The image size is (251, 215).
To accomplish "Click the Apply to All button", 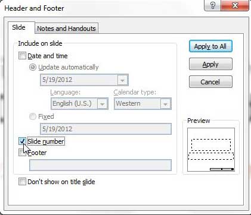I will pyautogui.click(x=210, y=46).
